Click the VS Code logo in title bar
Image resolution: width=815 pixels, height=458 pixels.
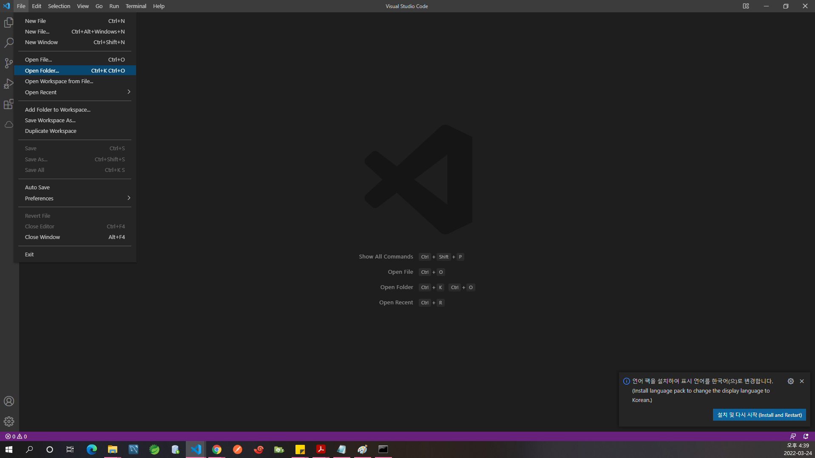click(x=6, y=6)
